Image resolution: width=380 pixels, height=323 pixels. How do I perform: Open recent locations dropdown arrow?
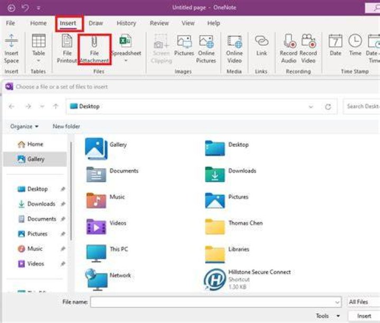(42, 107)
